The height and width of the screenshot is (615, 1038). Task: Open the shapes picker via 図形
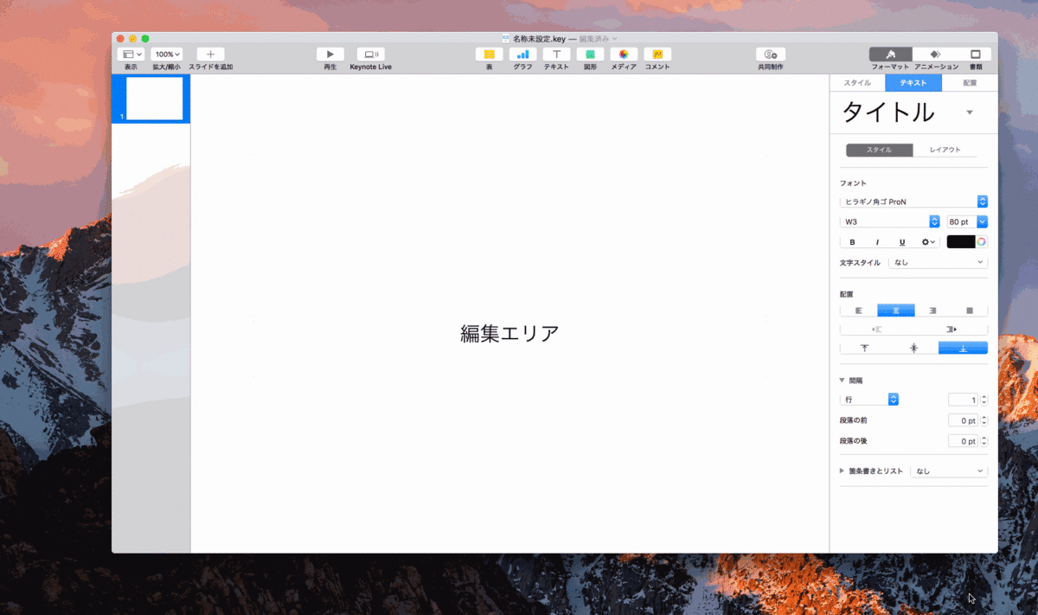click(x=590, y=54)
